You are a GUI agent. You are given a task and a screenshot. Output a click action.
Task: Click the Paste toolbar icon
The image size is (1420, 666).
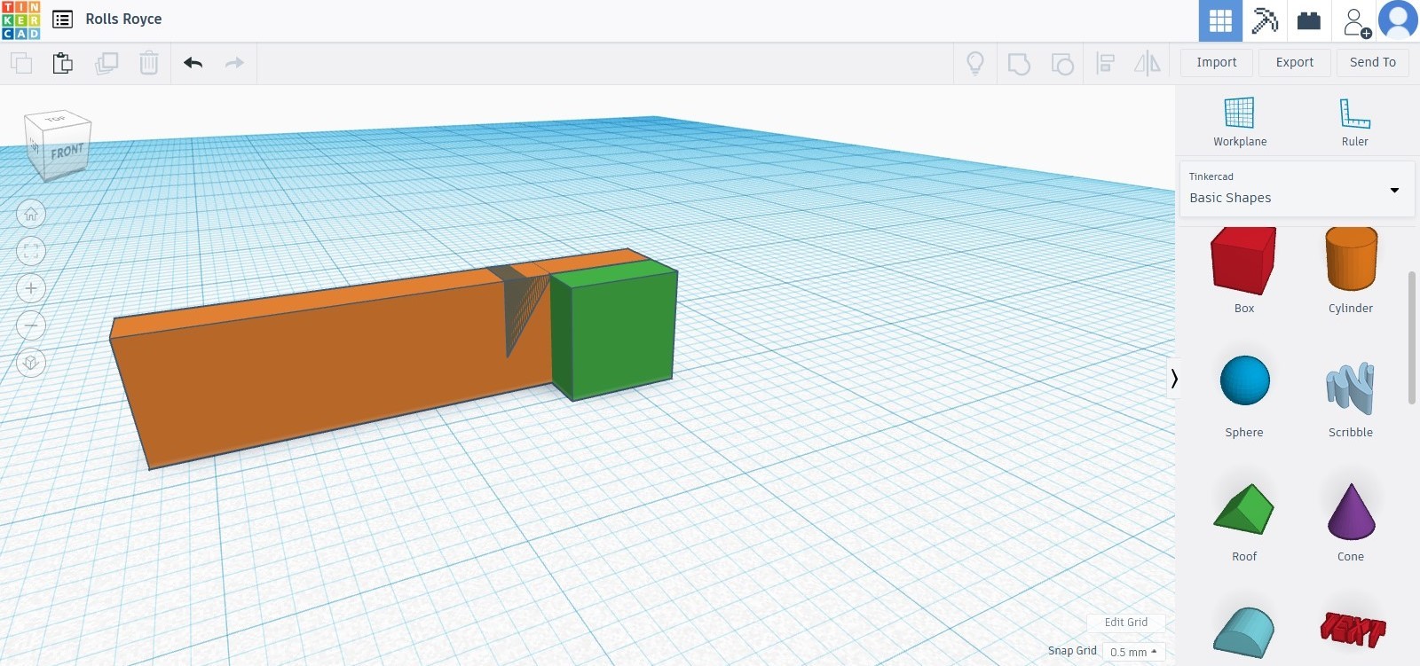tap(62, 63)
